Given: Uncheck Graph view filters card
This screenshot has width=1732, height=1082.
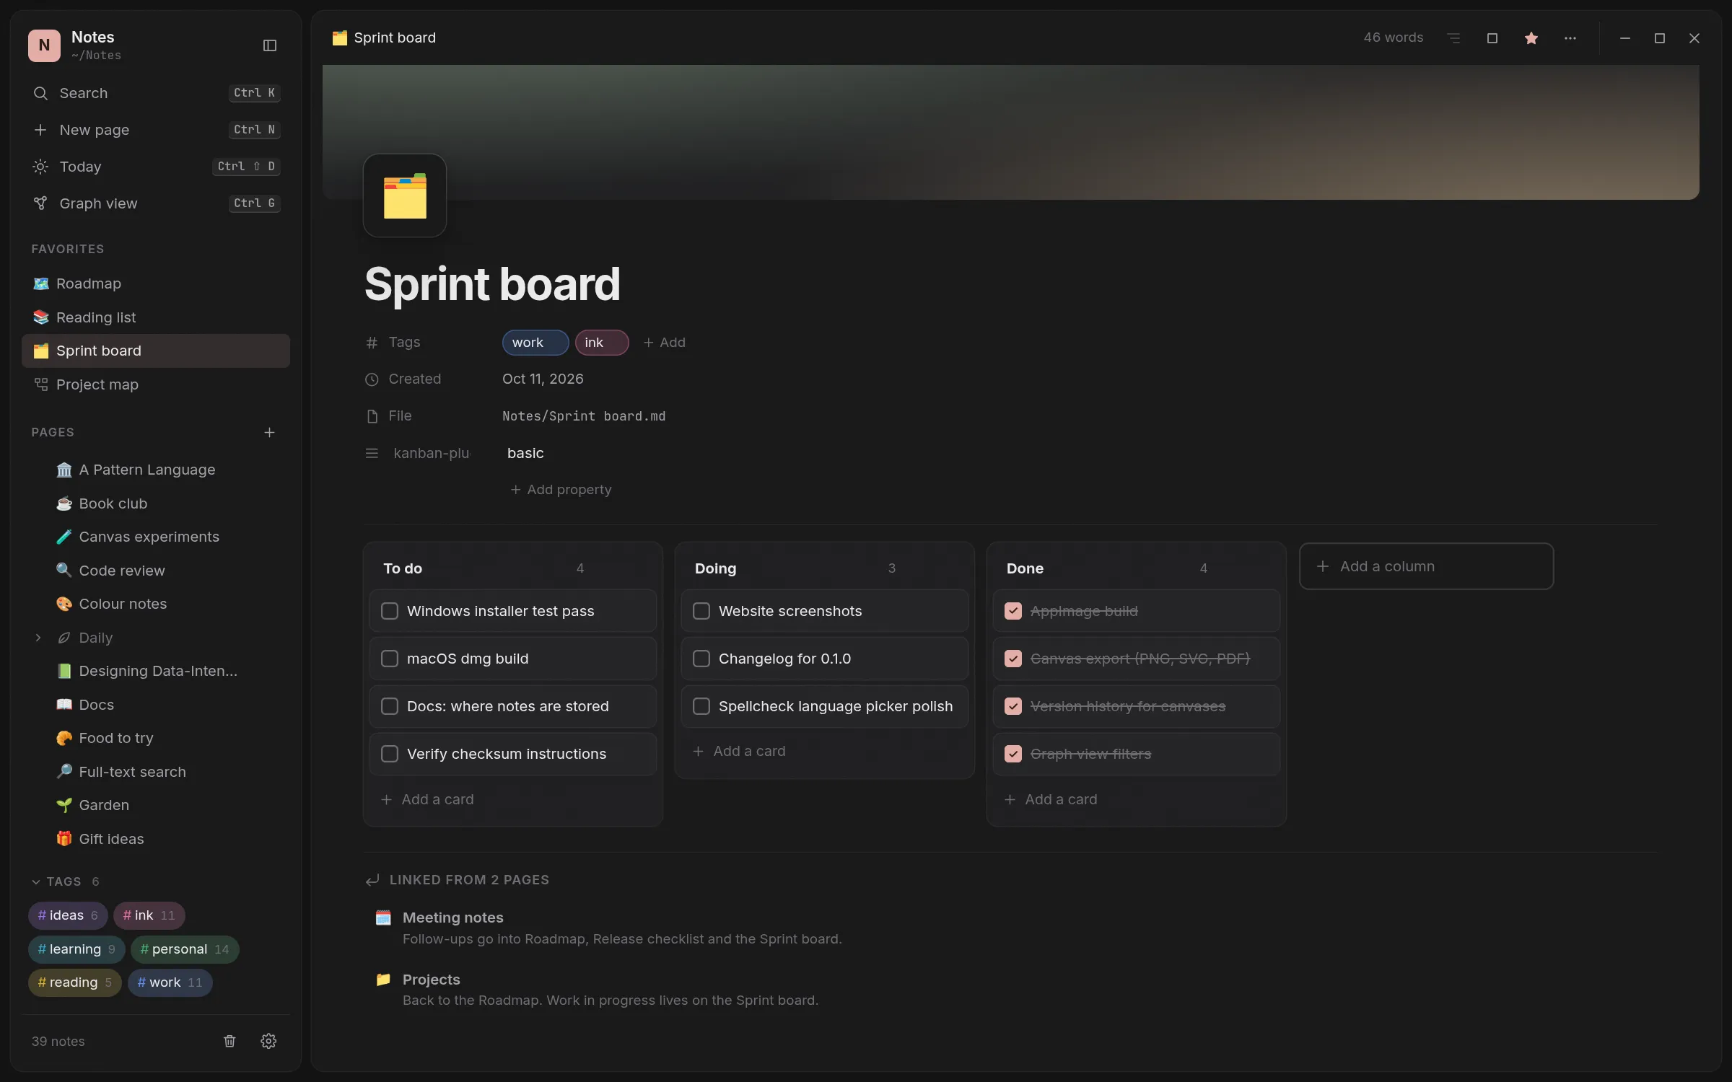Looking at the screenshot, I should (x=1013, y=754).
